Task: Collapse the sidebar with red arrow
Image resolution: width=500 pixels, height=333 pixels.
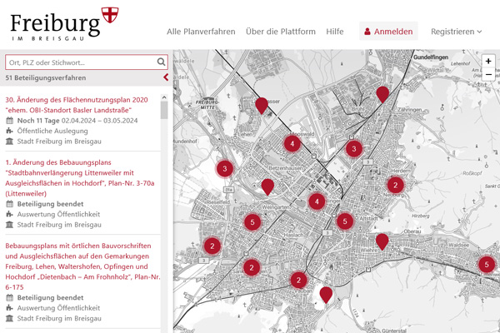Action: tap(166, 77)
